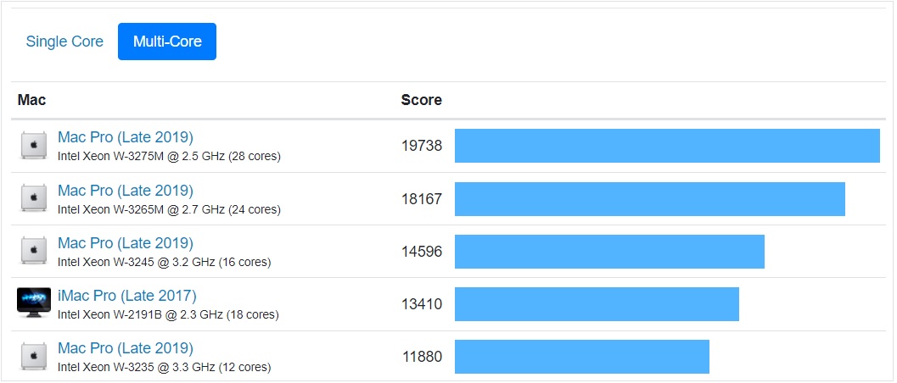Open the Mac Pro link with 16 cores
The image size is (897, 383).
(125, 242)
